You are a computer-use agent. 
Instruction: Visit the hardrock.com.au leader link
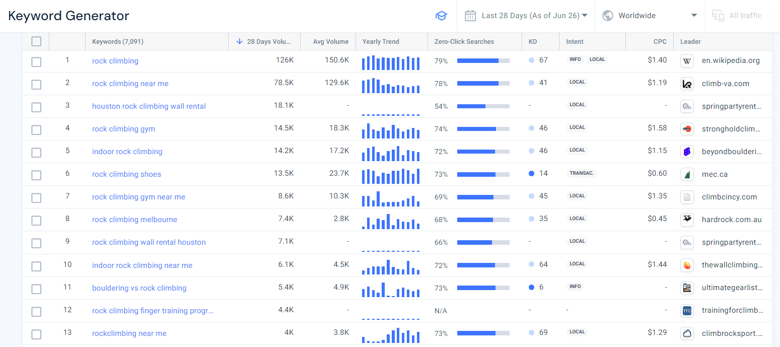[732, 220]
